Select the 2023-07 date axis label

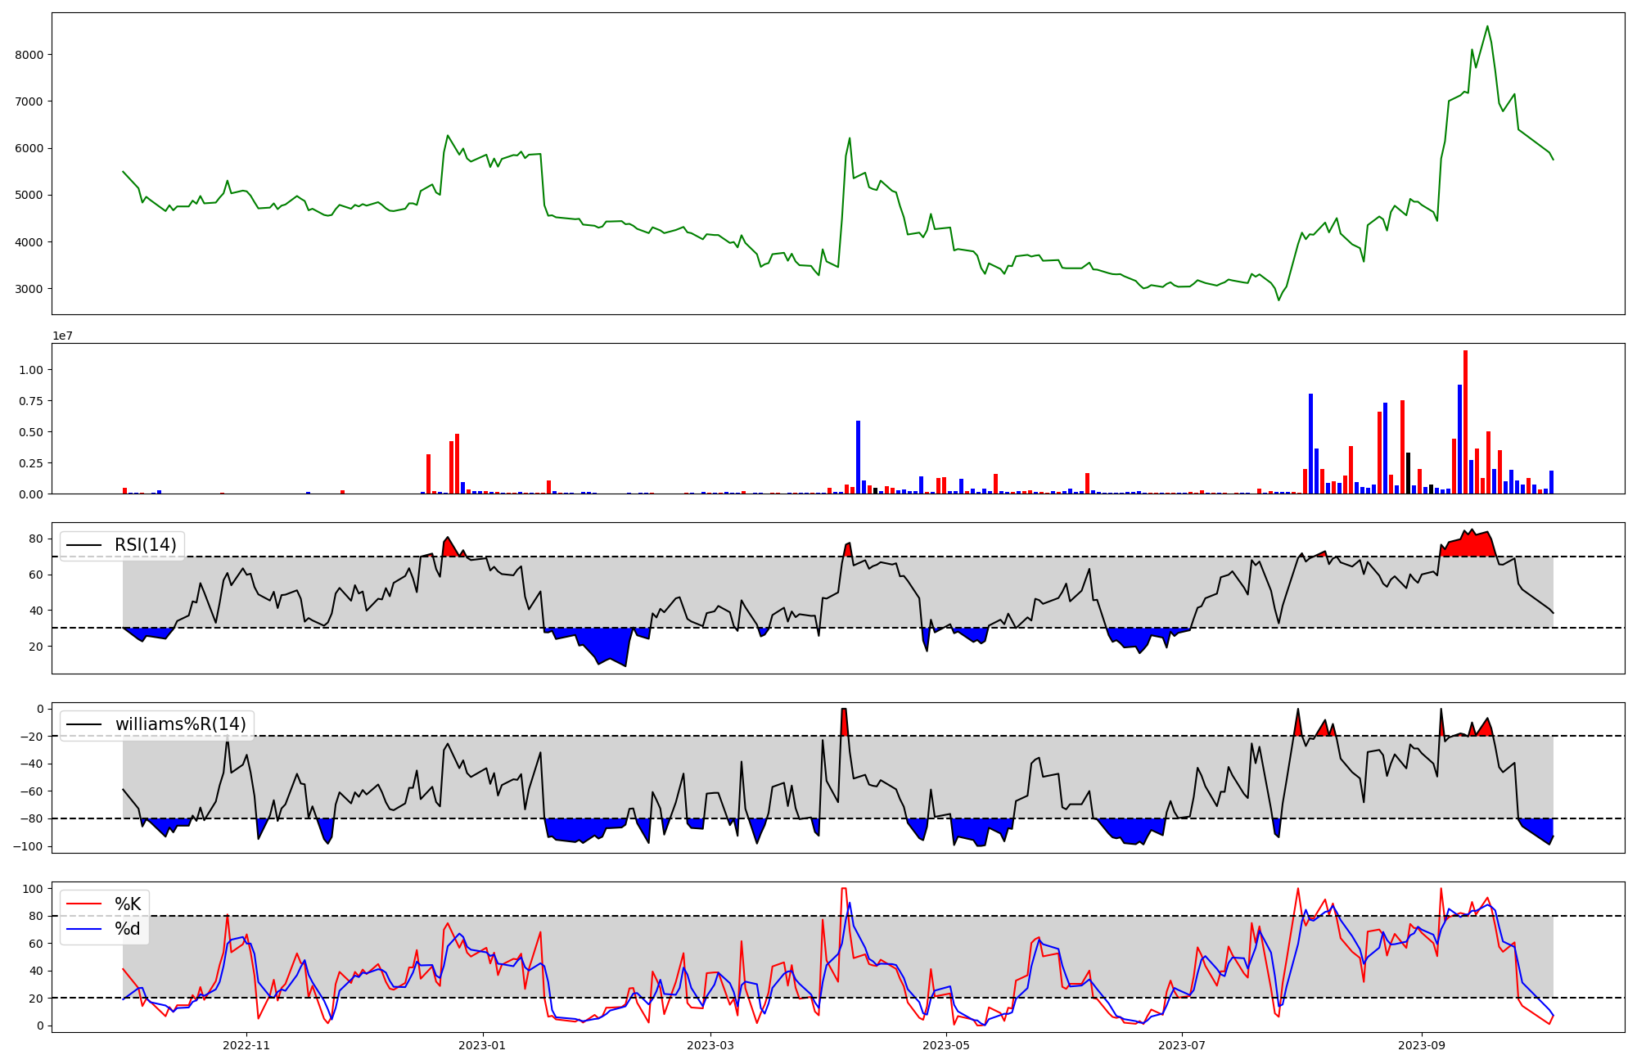pos(1184,1045)
